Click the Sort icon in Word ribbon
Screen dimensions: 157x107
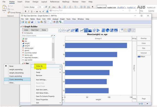point(88,7)
